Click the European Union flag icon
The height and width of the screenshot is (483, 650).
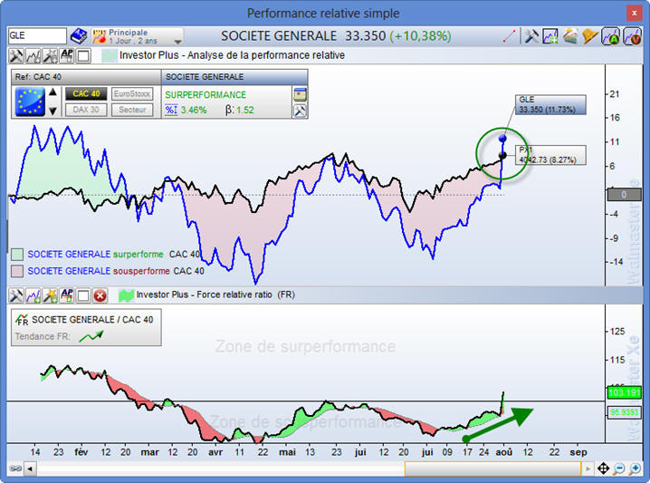(x=30, y=101)
